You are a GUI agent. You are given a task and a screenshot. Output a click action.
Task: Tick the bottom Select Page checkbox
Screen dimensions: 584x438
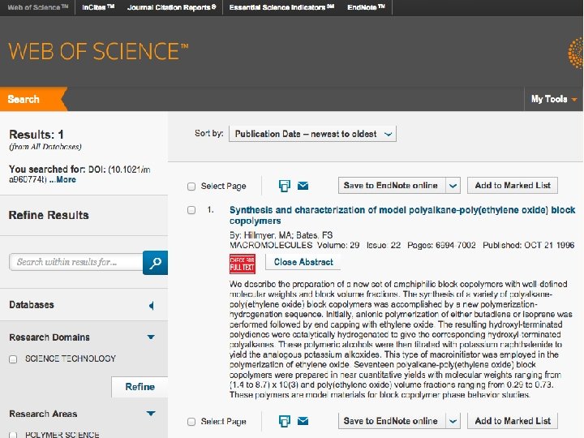click(x=191, y=422)
